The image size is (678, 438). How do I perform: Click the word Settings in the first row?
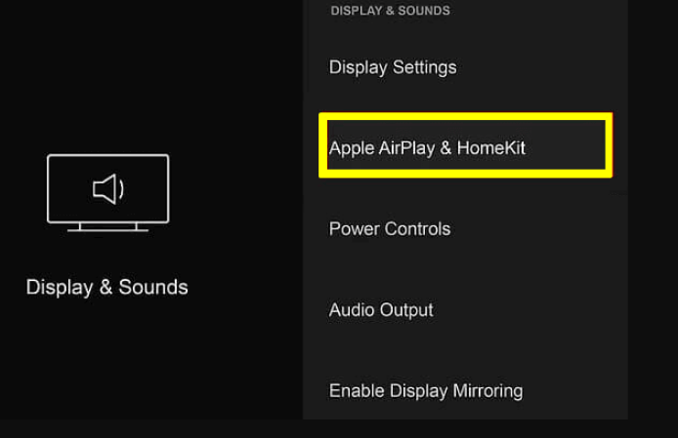tap(424, 67)
